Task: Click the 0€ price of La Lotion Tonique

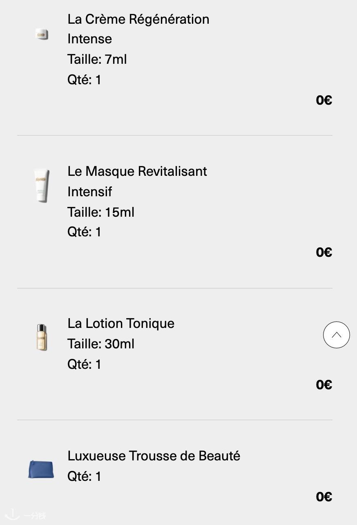Action: tap(324, 385)
